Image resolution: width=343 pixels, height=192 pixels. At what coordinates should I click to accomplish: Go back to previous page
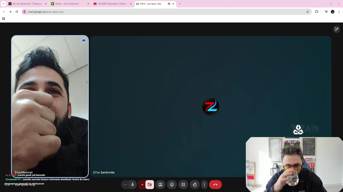pyautogui.click(x=4, y=12)
